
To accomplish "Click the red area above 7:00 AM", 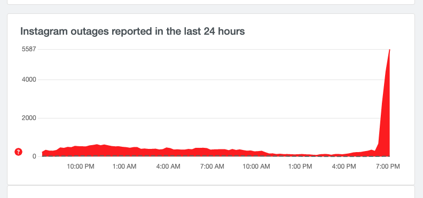I will pyautogui.click(x=213, y=153).
